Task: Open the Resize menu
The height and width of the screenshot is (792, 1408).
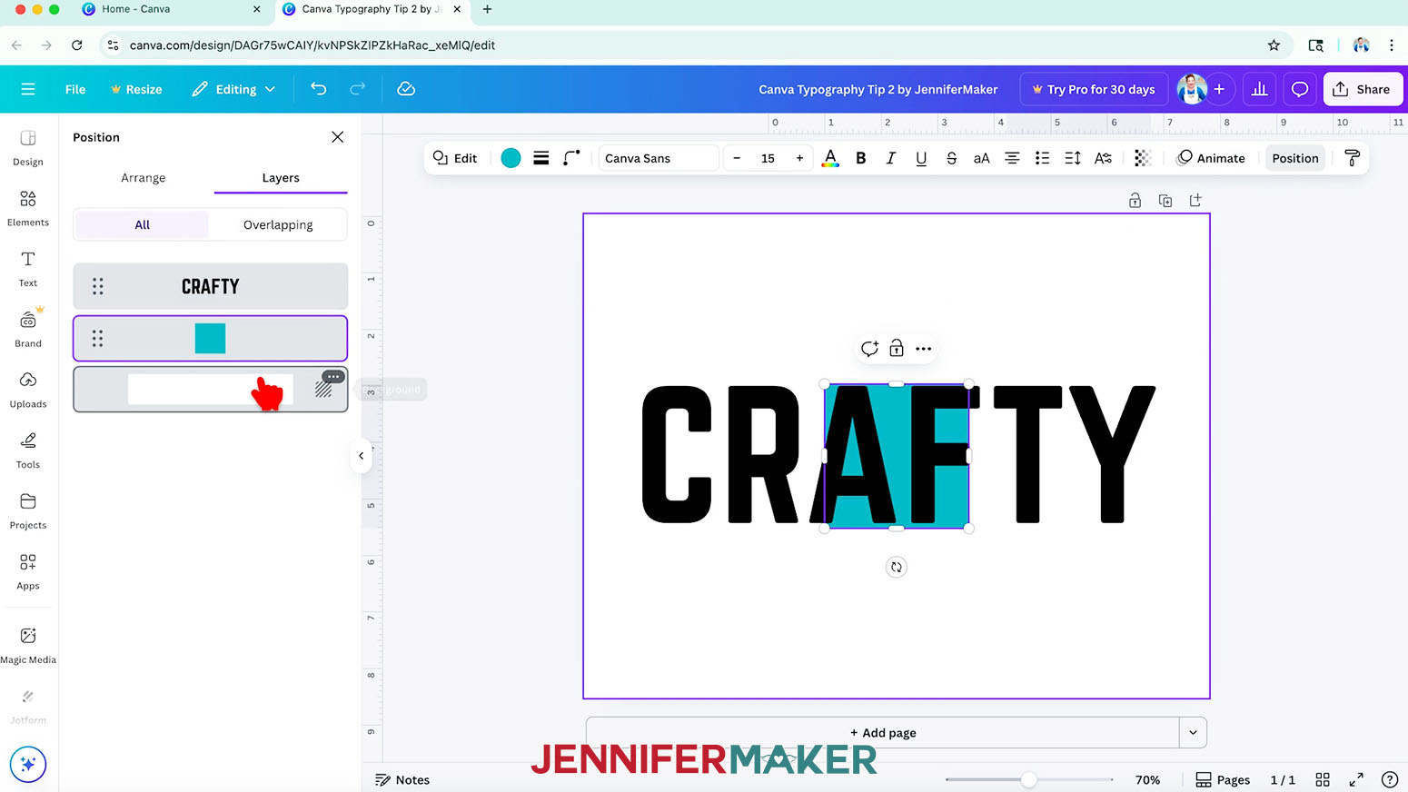Action: [x=136, y=89]
